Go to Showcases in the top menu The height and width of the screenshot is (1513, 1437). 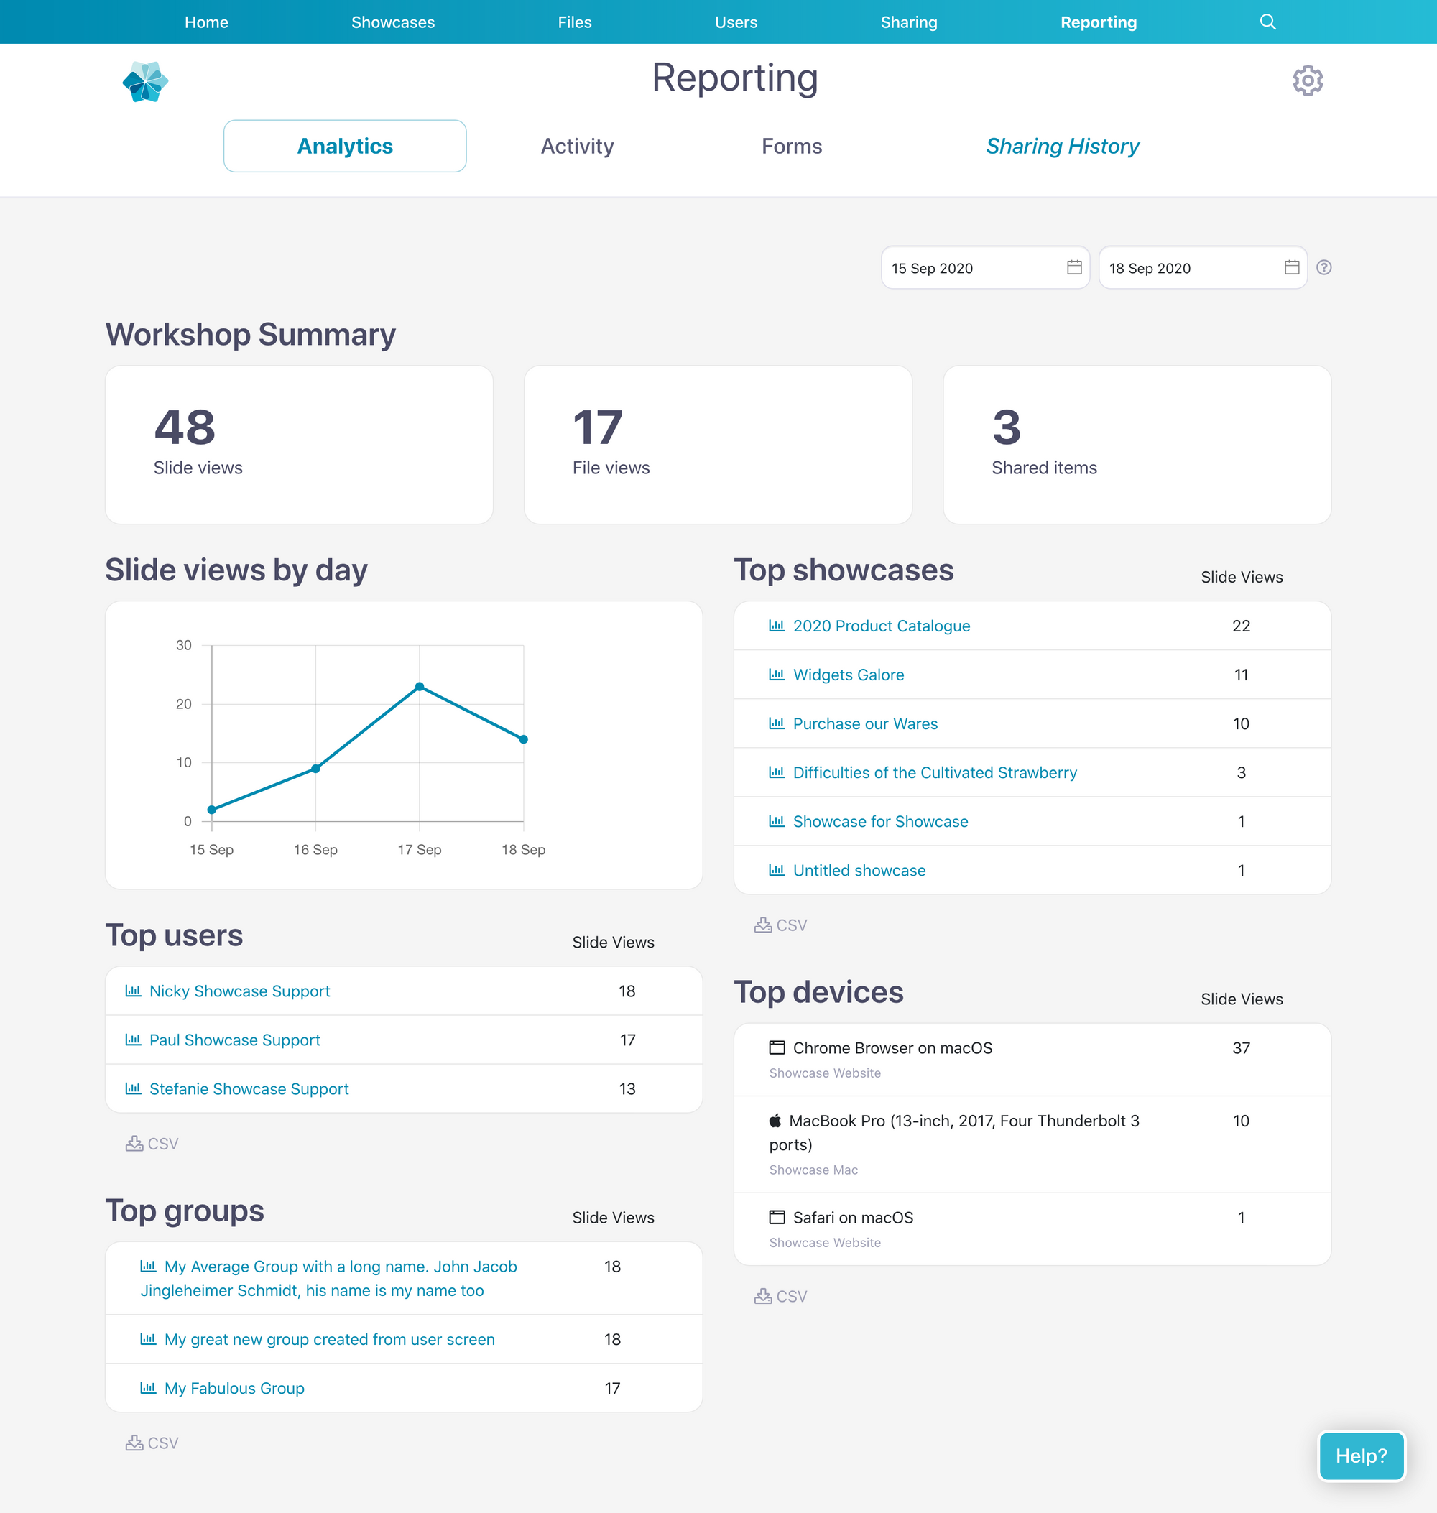coord(393,22)
